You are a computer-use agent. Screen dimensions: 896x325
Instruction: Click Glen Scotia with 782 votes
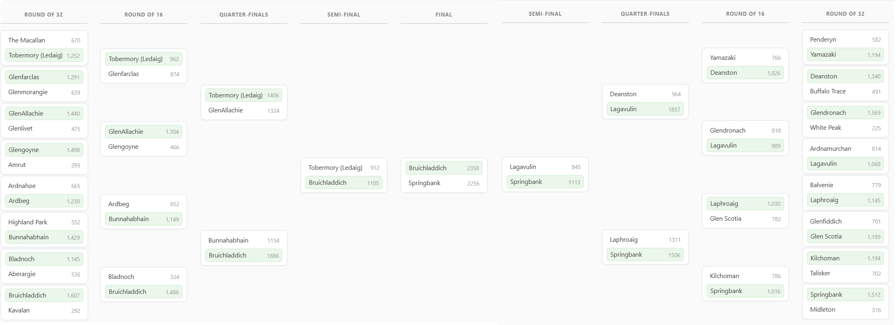point(745,219)
